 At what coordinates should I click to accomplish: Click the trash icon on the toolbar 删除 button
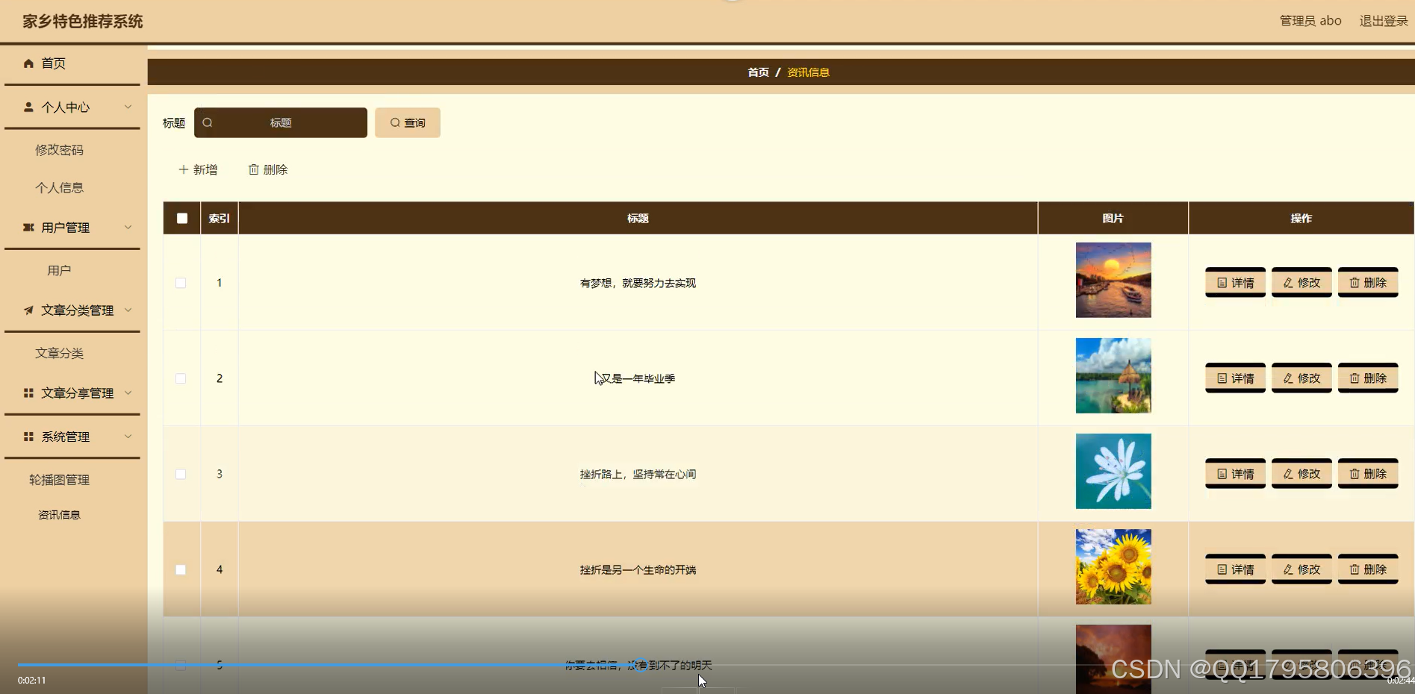coord(254,169)
